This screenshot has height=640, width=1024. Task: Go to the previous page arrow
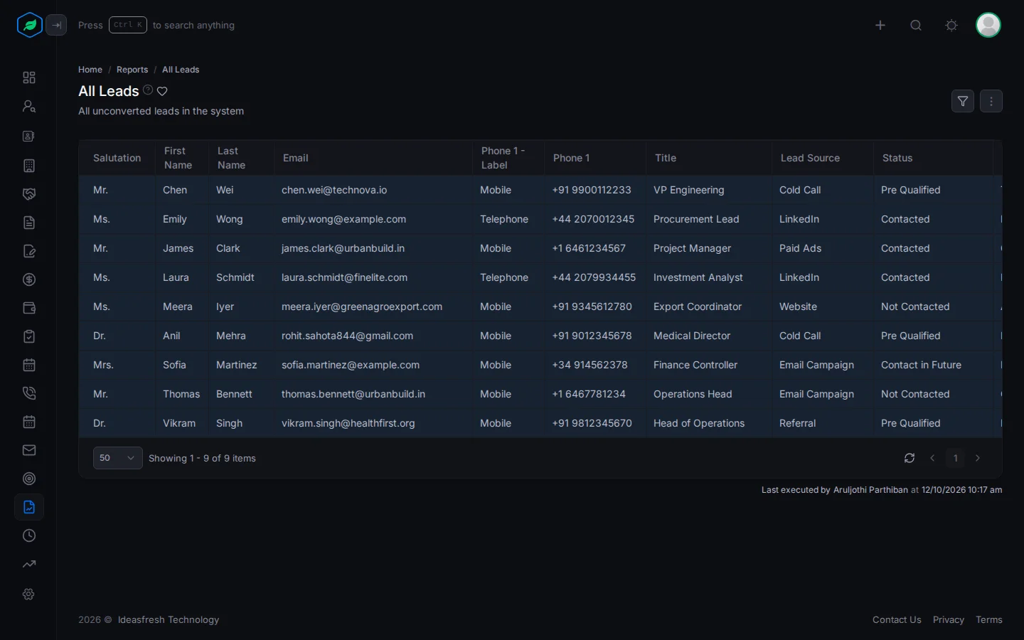coord(932,458)
